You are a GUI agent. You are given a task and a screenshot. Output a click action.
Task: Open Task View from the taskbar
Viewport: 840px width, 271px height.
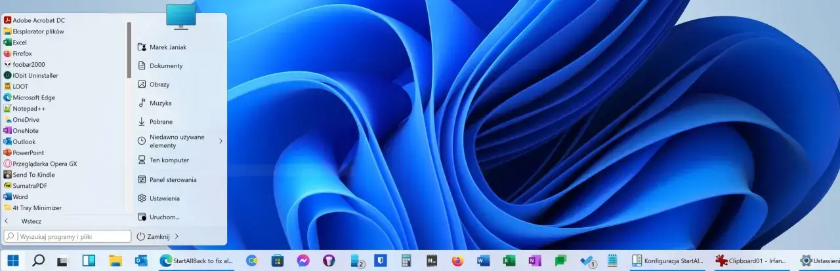[x=63, y=261]
